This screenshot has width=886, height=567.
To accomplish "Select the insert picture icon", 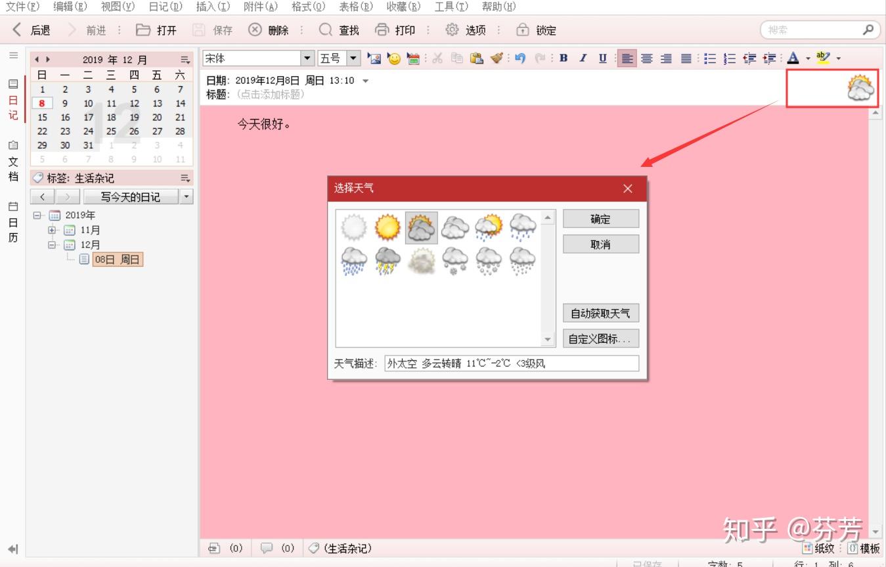I will click(x=374, y=58).
